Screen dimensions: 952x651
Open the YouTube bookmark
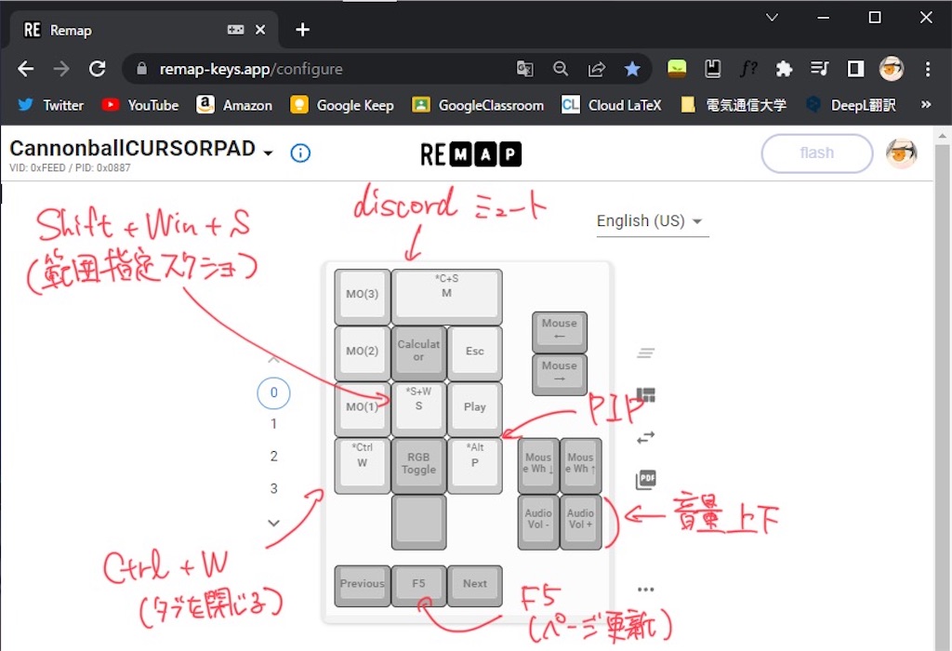coord(140,105)
